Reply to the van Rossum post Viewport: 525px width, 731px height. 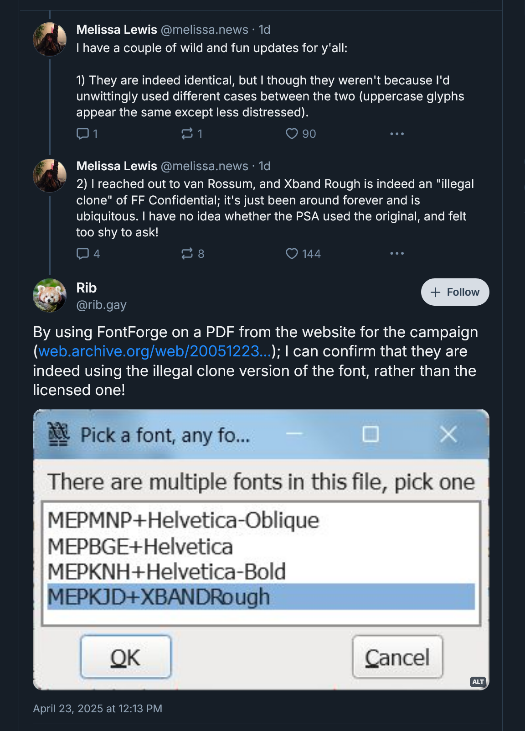[x=83, y=254]
